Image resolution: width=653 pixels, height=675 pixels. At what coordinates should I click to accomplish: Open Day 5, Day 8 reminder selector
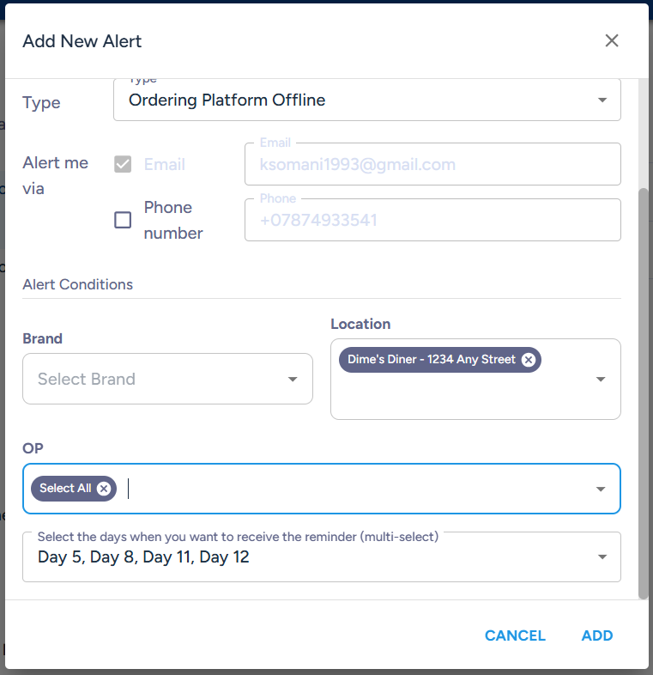tap(321, 557)
